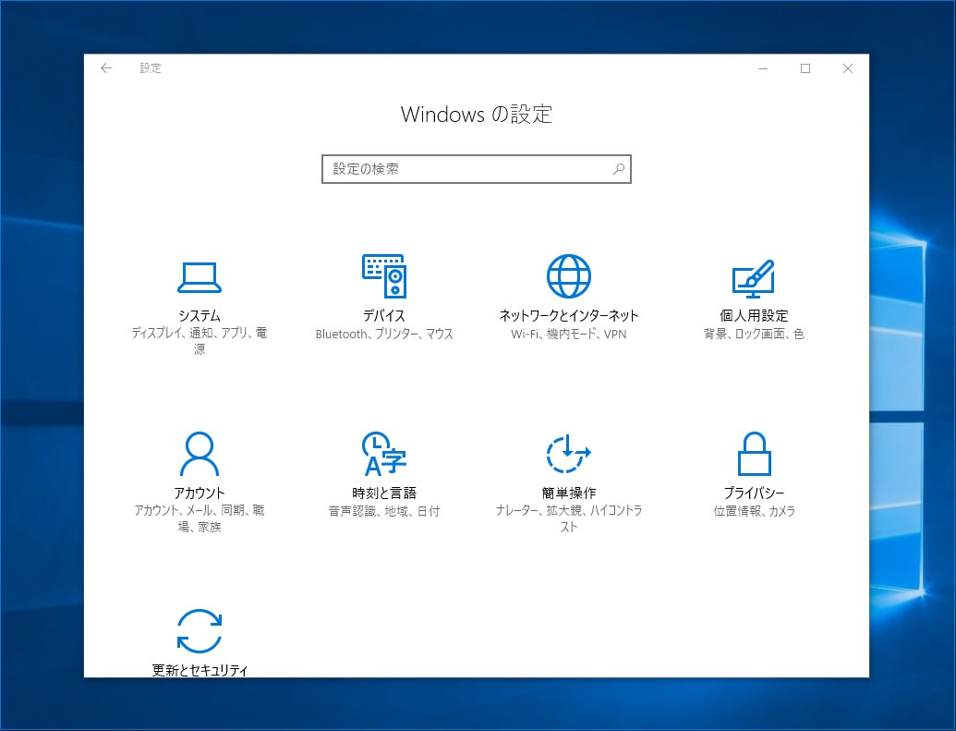
Task: Click the アカウント title label
Action: (x=200, y=493)
